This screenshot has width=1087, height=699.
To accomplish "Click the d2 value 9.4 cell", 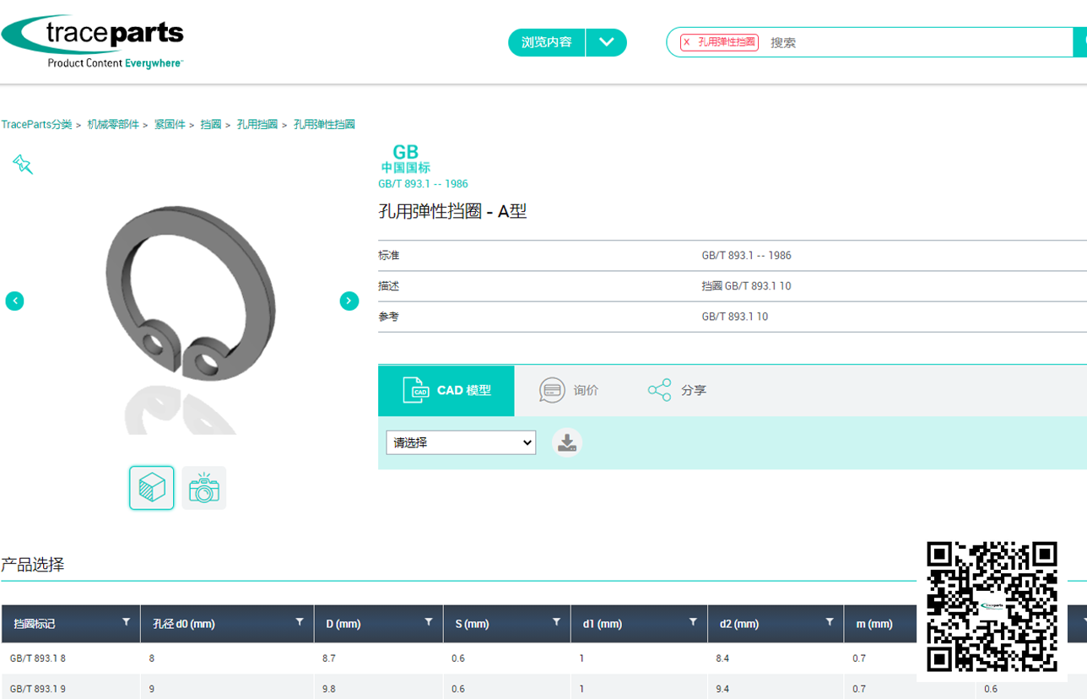I will [776, 688].
